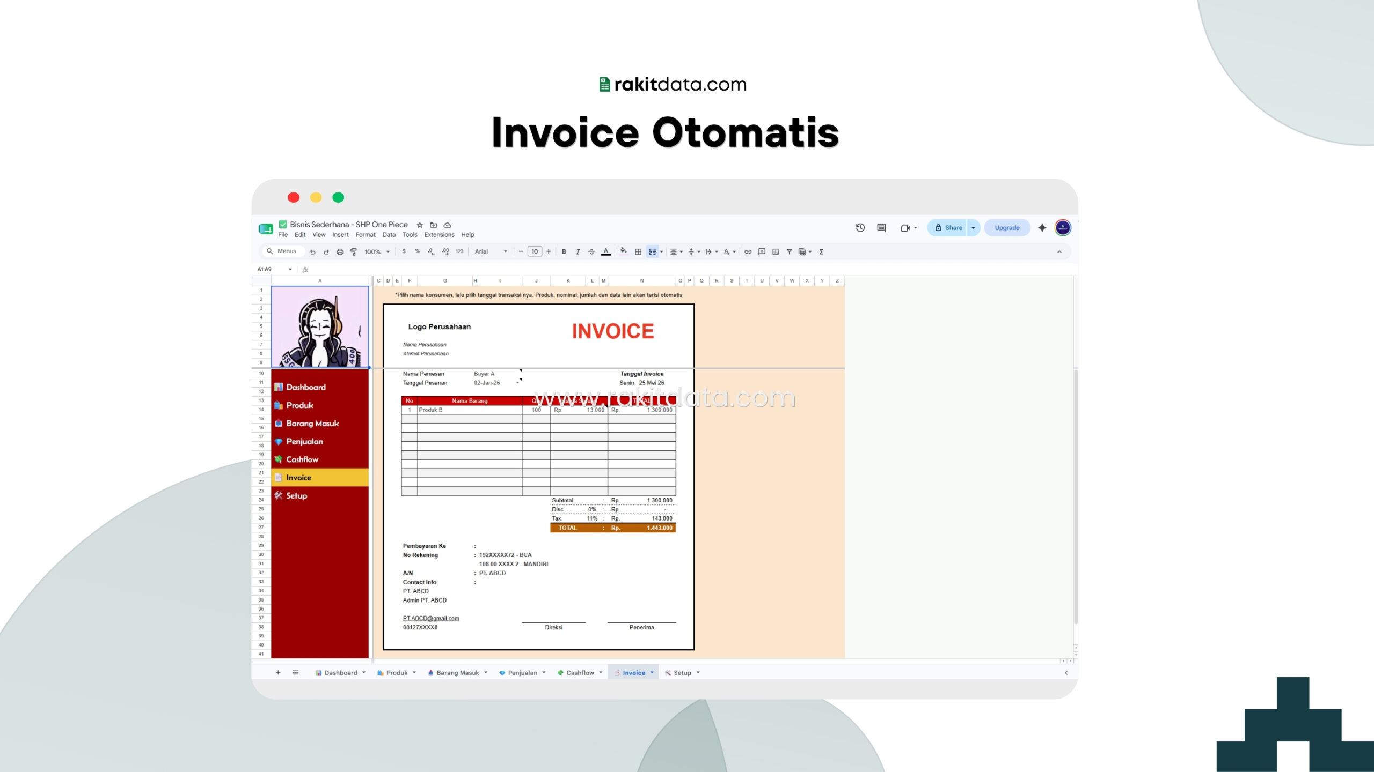Decrease font size with minus button

(521, 251)
